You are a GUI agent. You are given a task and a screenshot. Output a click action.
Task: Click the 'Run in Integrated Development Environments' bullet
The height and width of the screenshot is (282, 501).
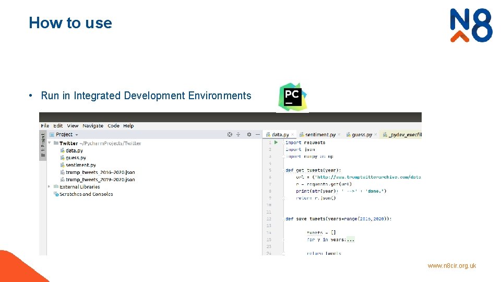click(x=146, y=96)
